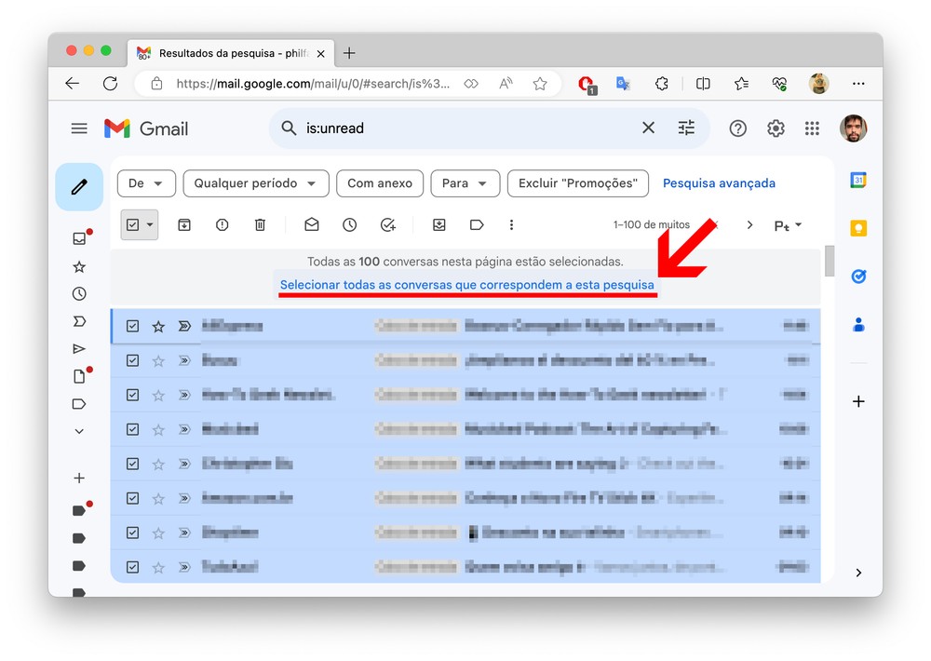Open Google account profile picture
This screenshot has width=931, height=661.
click(x=853, y=128)
